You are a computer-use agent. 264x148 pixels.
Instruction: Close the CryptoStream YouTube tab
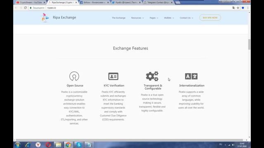(x=44, y=2)
